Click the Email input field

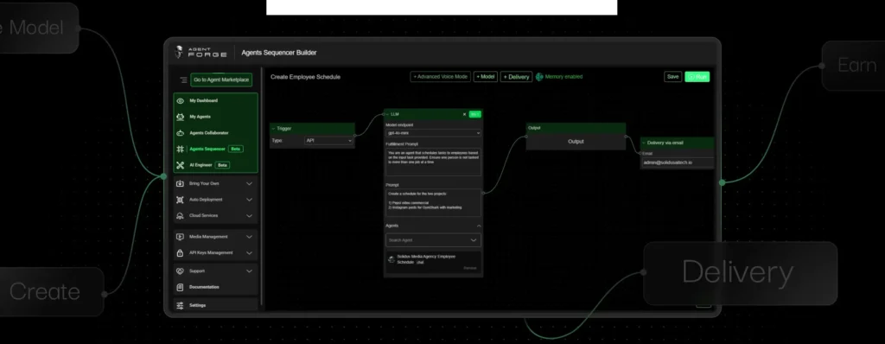678,162
